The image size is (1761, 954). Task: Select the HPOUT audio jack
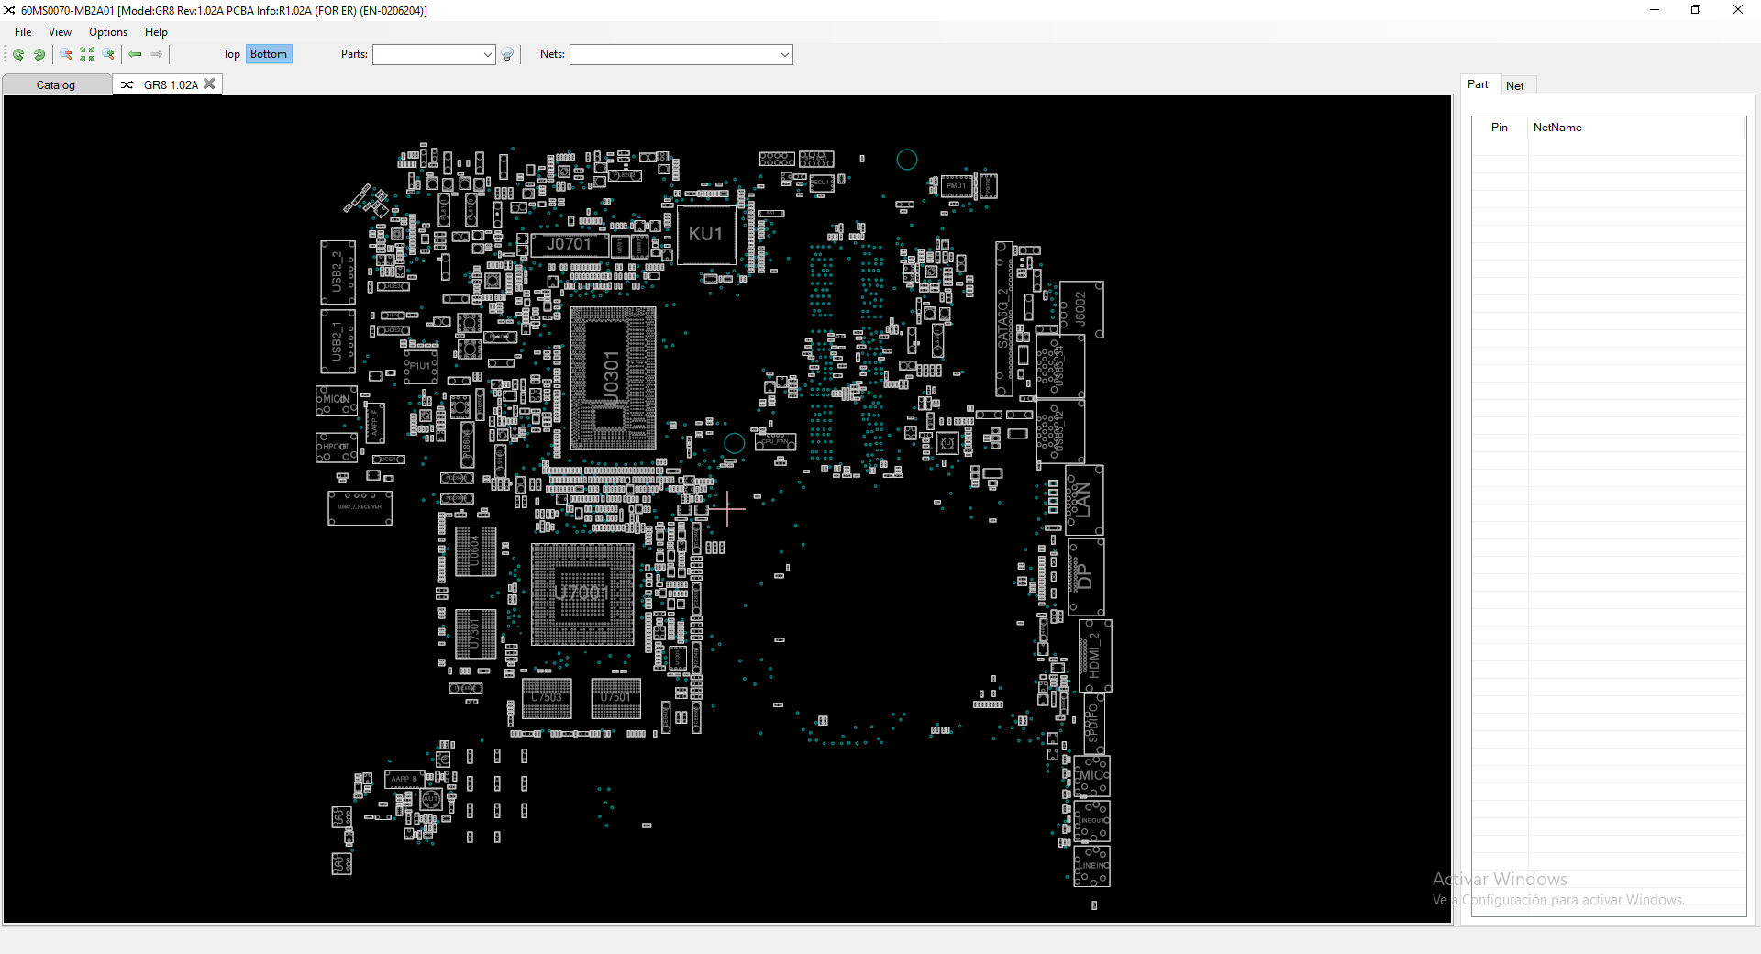point(337,448)
